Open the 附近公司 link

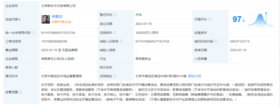coord(194,76)
